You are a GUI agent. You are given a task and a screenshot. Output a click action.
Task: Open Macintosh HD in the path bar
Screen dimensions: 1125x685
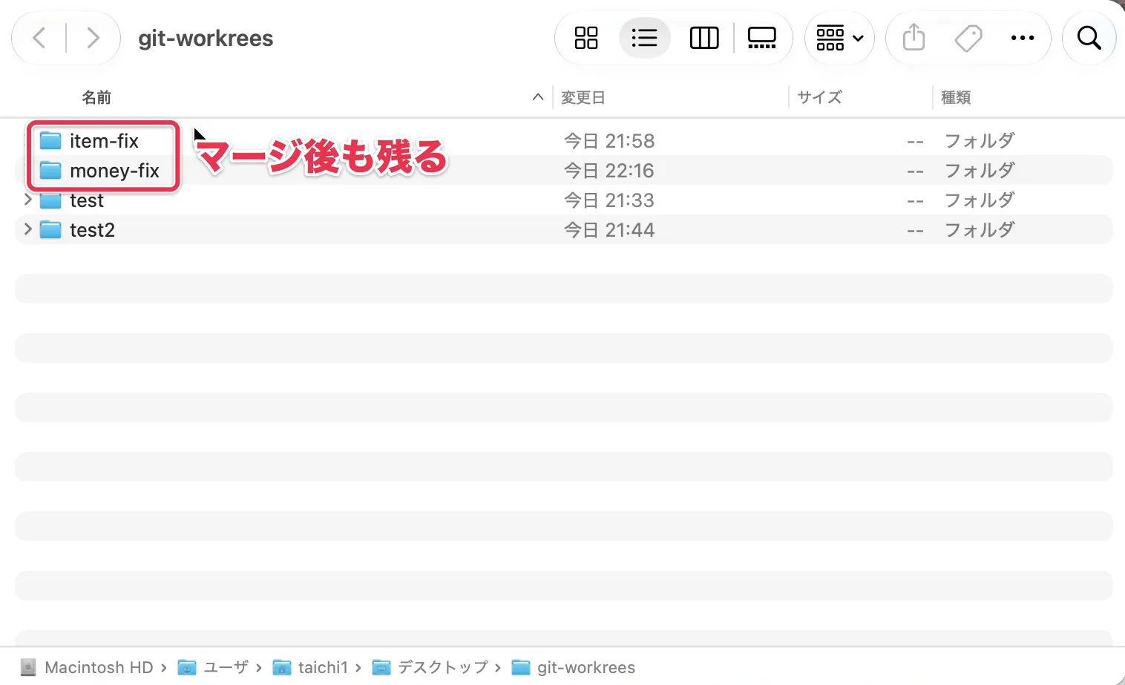pyautogui.click(x=87, y=667)
